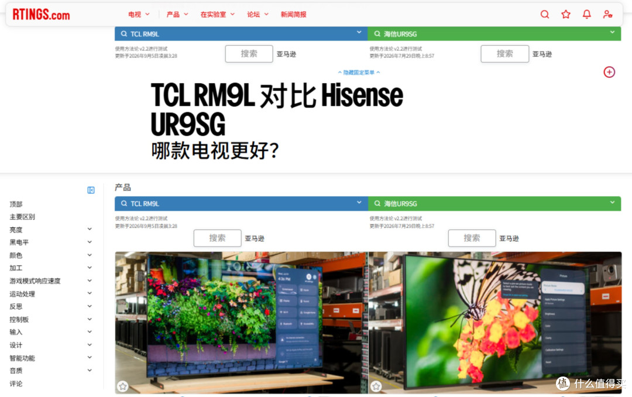Click 隐藏固定菜单 to hide sticky menu

tap(359, 73)
